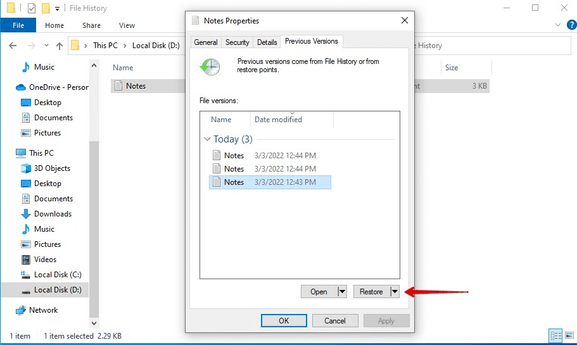Click the Apply button
This screenshot has height=345, width=577.
(x=386, y=321)
